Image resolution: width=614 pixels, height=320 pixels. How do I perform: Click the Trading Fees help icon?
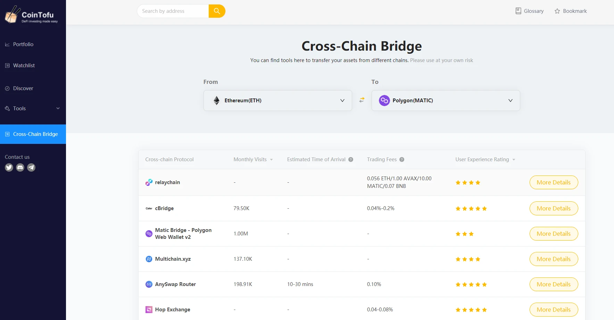pos(402,159)
